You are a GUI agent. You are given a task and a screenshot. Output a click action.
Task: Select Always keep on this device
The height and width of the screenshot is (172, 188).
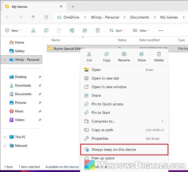pos(124,149)
